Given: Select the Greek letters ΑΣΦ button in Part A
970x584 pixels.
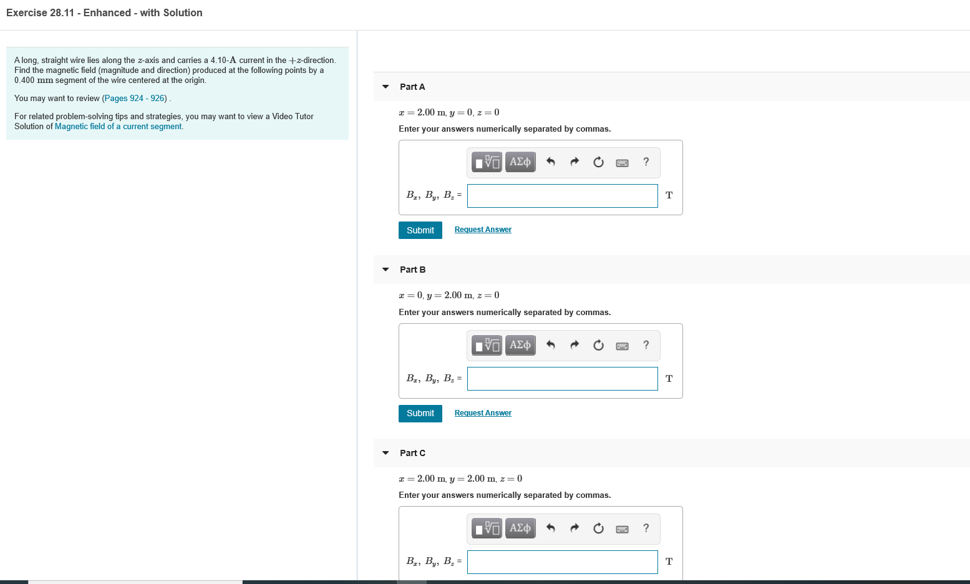Looking at the screenshot, I should [x=520, y=162].
